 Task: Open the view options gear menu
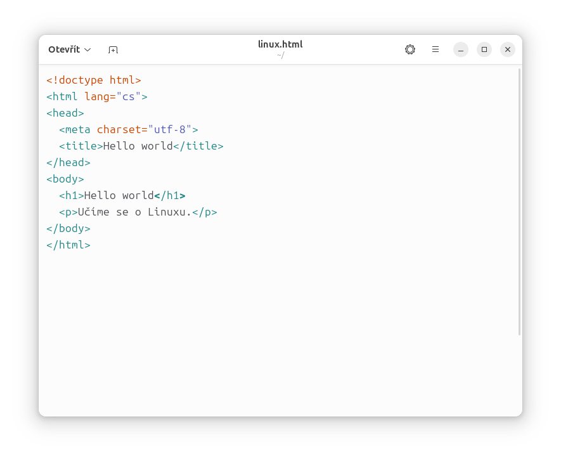click(x=409, y=49)
